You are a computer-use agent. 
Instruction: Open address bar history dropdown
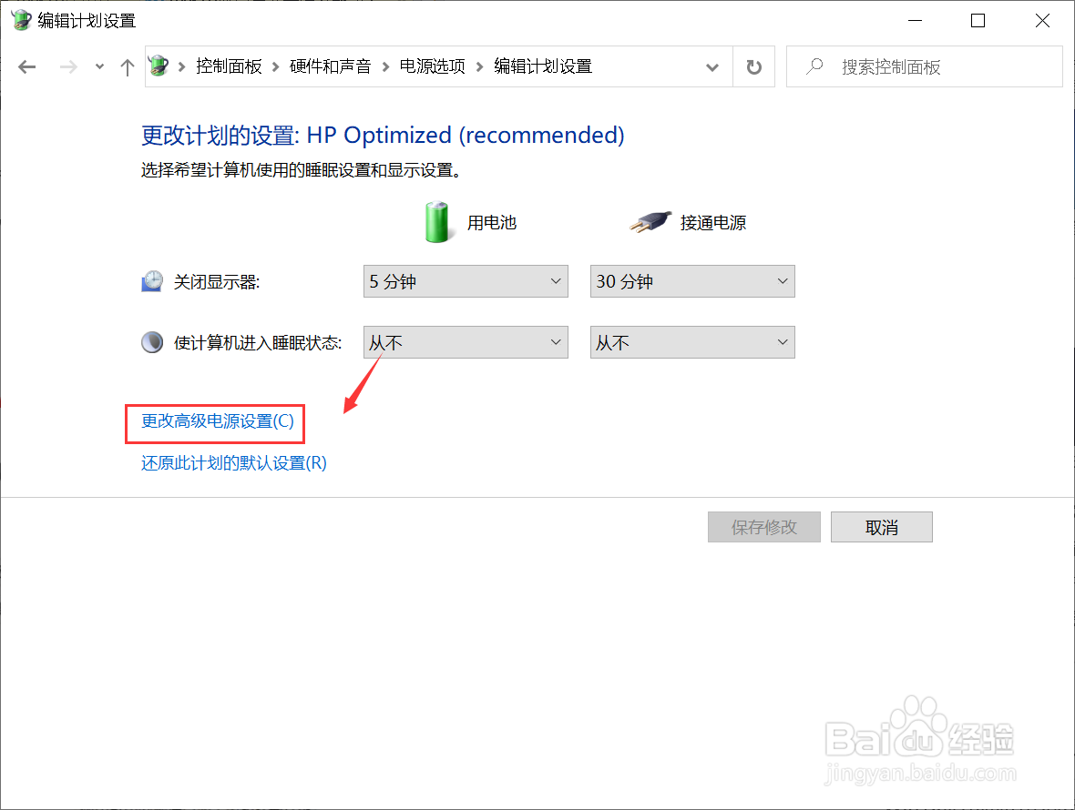712,67
